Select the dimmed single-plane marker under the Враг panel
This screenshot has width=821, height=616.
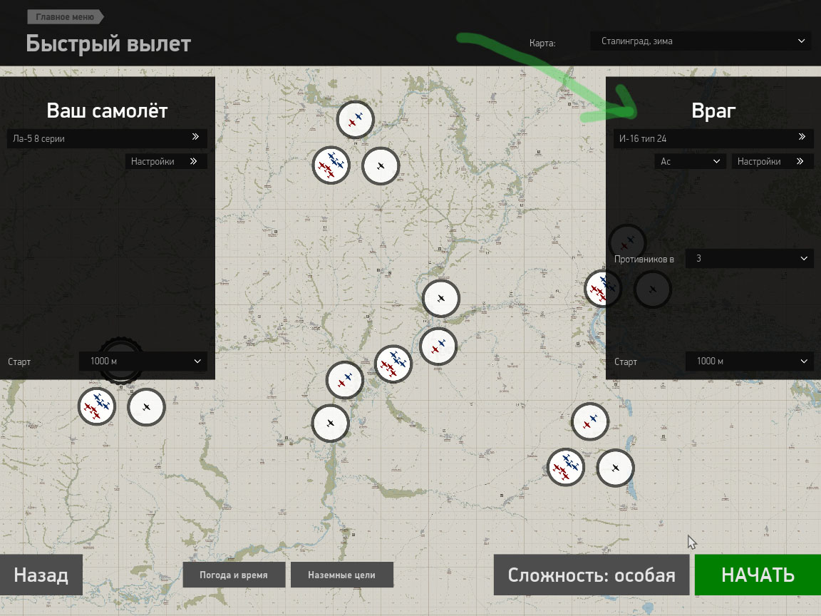[652, 289]
